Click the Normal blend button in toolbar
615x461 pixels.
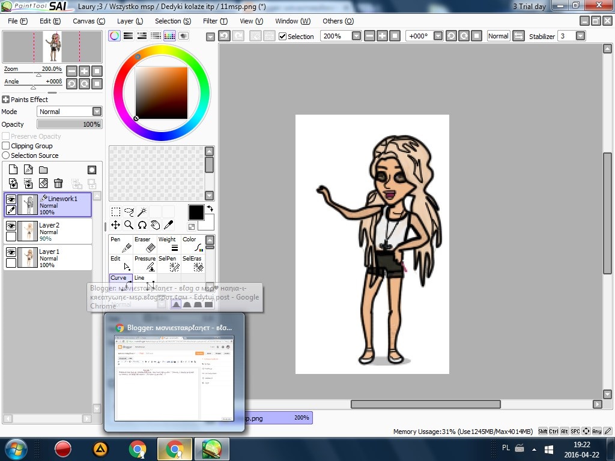pos(498,36)
